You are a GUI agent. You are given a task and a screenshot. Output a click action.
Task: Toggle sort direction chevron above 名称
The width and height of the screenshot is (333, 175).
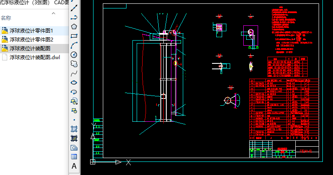click(54, 13)
